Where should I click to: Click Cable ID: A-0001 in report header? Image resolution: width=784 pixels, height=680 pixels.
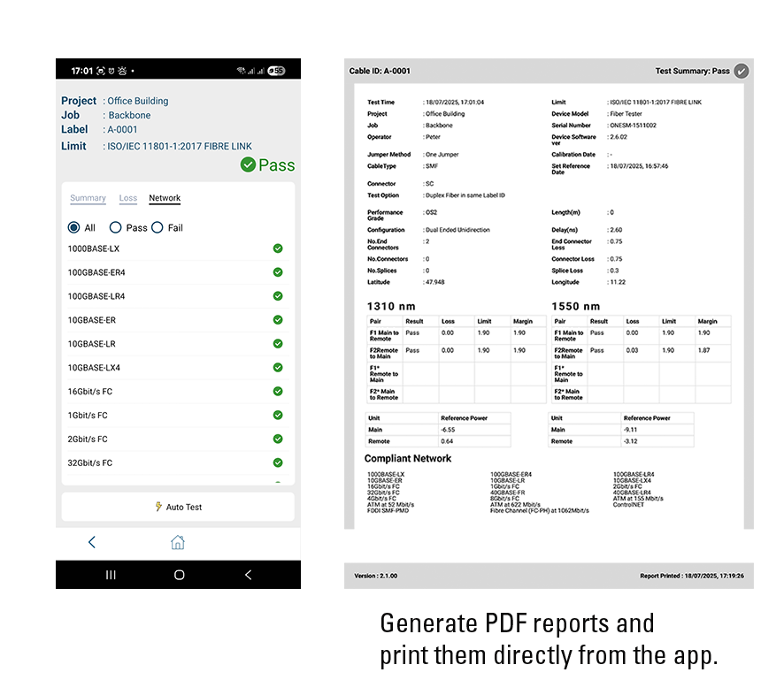(x=380, y=71)
